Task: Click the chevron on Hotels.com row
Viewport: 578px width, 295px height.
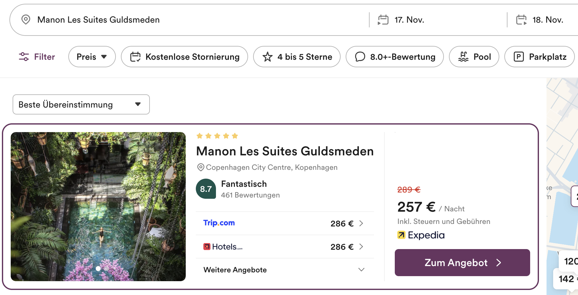Action: pos(361,247)
